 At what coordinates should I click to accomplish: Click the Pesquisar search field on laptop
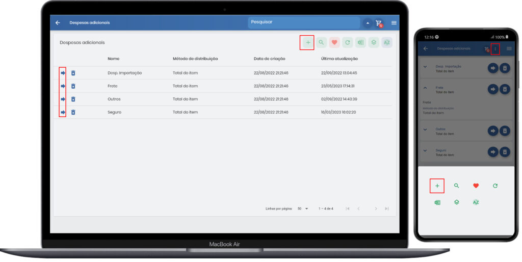tap(304, 22)
